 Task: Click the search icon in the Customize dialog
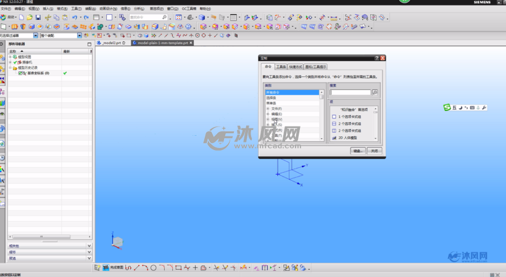375,93
